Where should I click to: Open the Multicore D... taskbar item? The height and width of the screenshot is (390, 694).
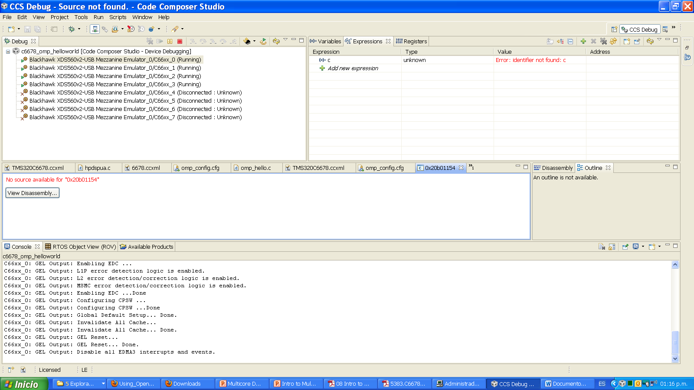pyautogui.click(x=242, y=384)
